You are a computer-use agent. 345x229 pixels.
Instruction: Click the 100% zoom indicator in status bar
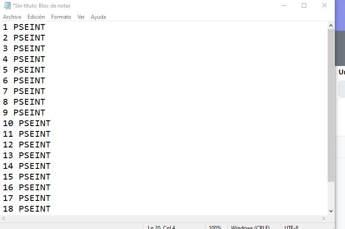click(x=215, y=227)
